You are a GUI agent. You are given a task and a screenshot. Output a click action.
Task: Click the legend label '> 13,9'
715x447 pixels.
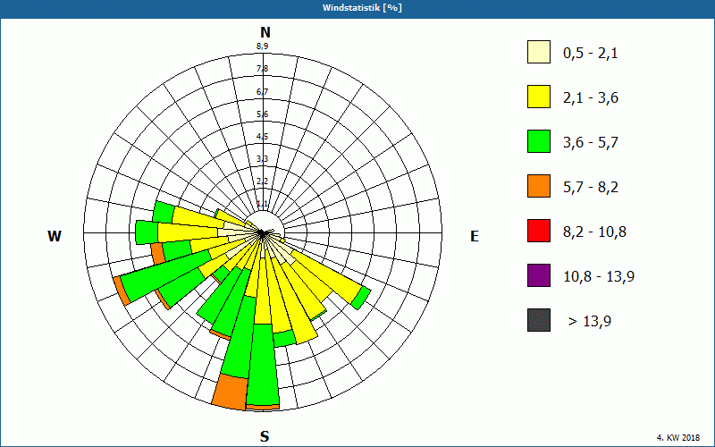click(x=590, y=322)
